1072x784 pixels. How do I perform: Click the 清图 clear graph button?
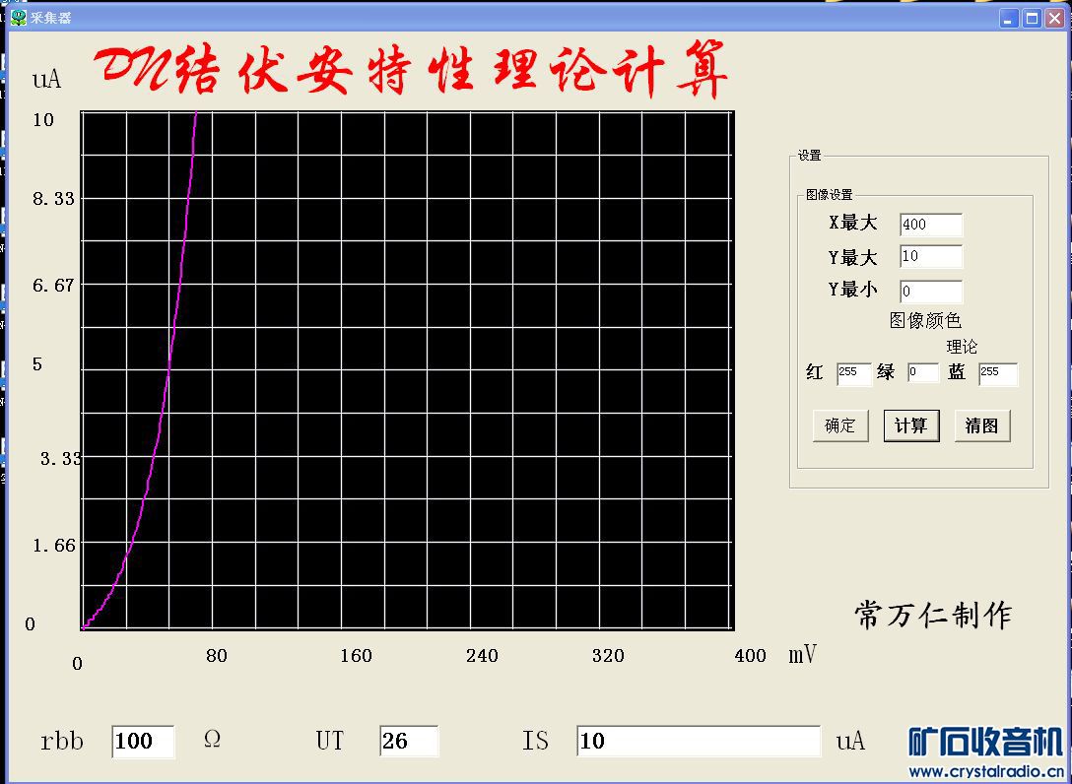981,425
